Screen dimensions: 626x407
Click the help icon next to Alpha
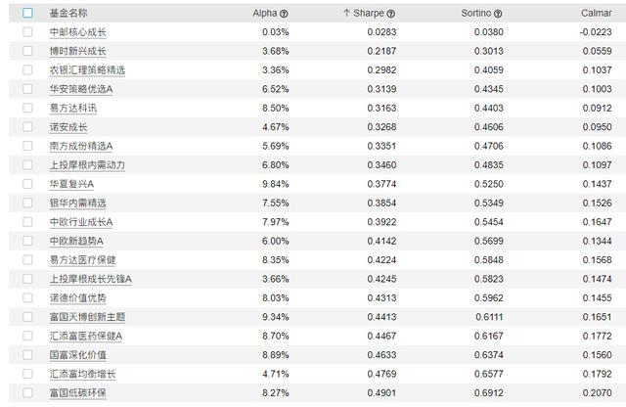[285, 14]
